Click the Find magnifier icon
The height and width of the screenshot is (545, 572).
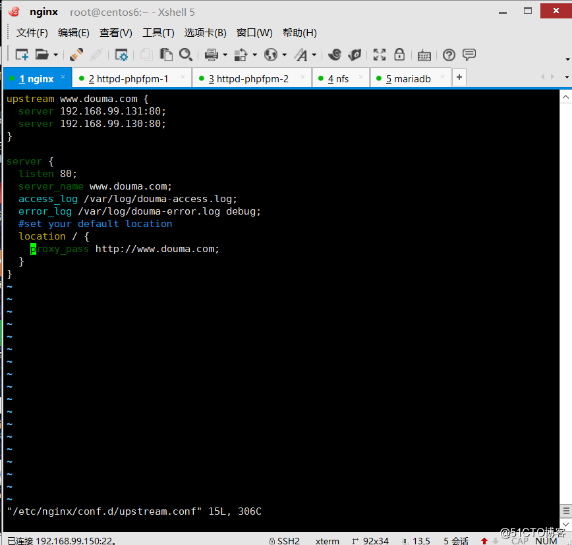[186, 55]
